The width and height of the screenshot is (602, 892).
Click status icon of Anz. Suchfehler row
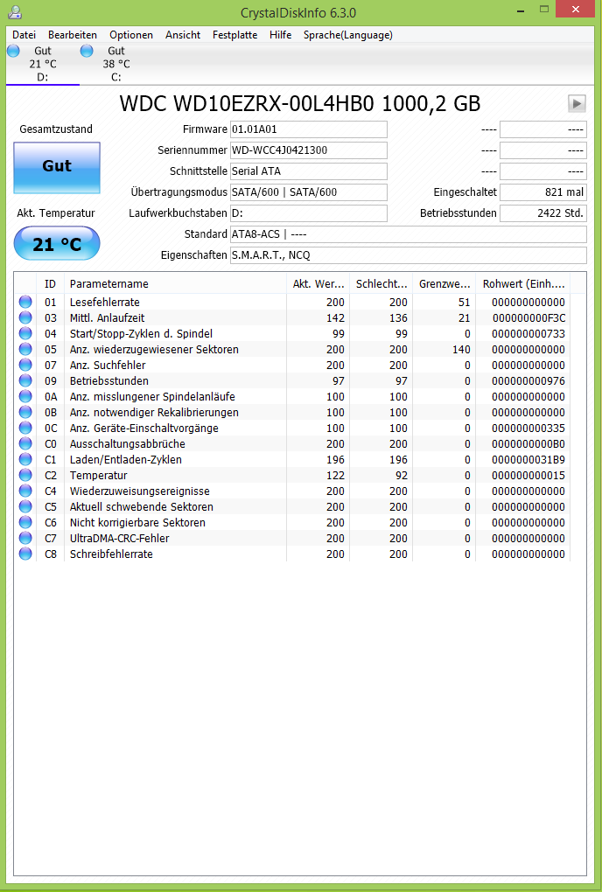(25, 365)
